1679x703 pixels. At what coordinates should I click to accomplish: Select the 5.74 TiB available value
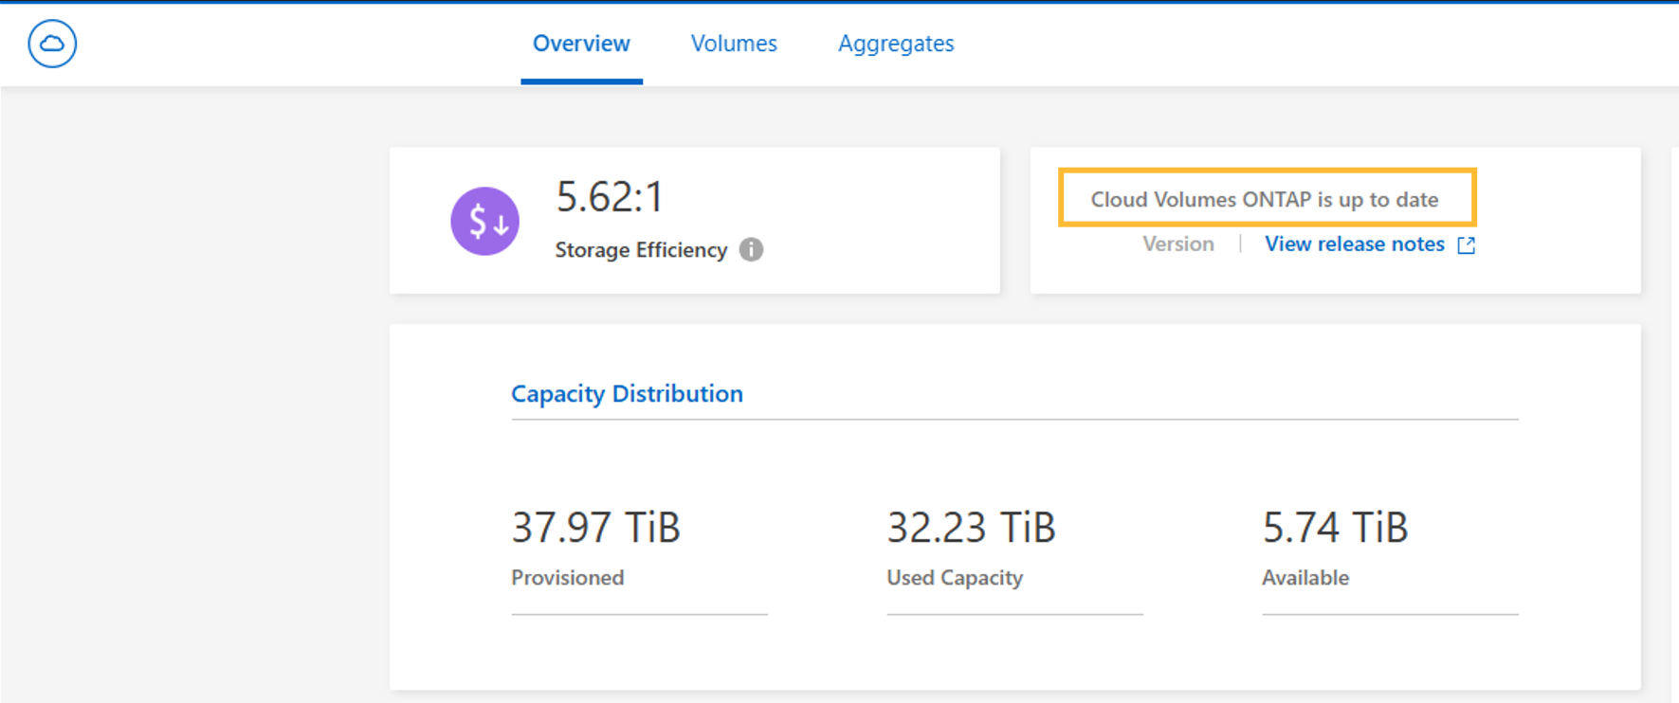point(1335,527)
